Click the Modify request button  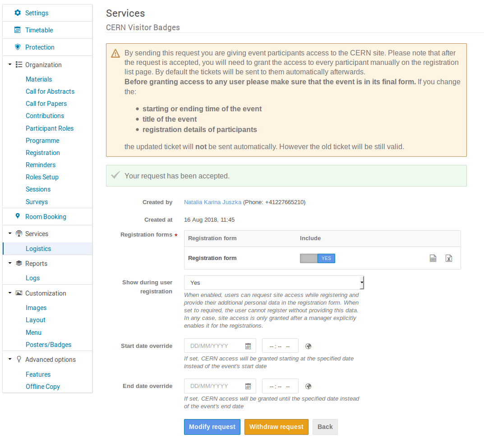pos(212,427)
